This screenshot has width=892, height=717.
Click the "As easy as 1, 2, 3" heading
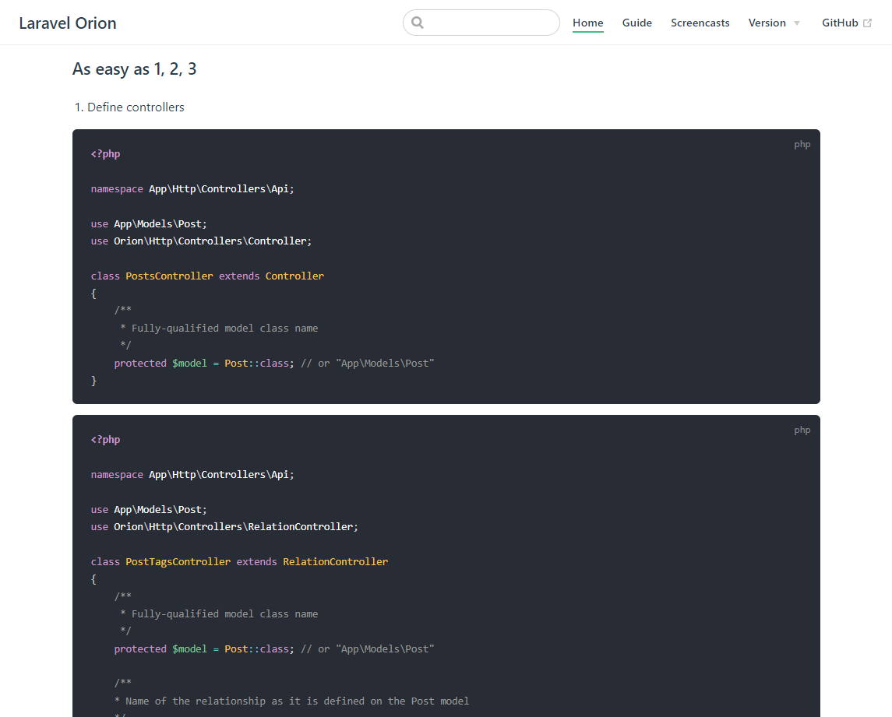coord(134,69)
